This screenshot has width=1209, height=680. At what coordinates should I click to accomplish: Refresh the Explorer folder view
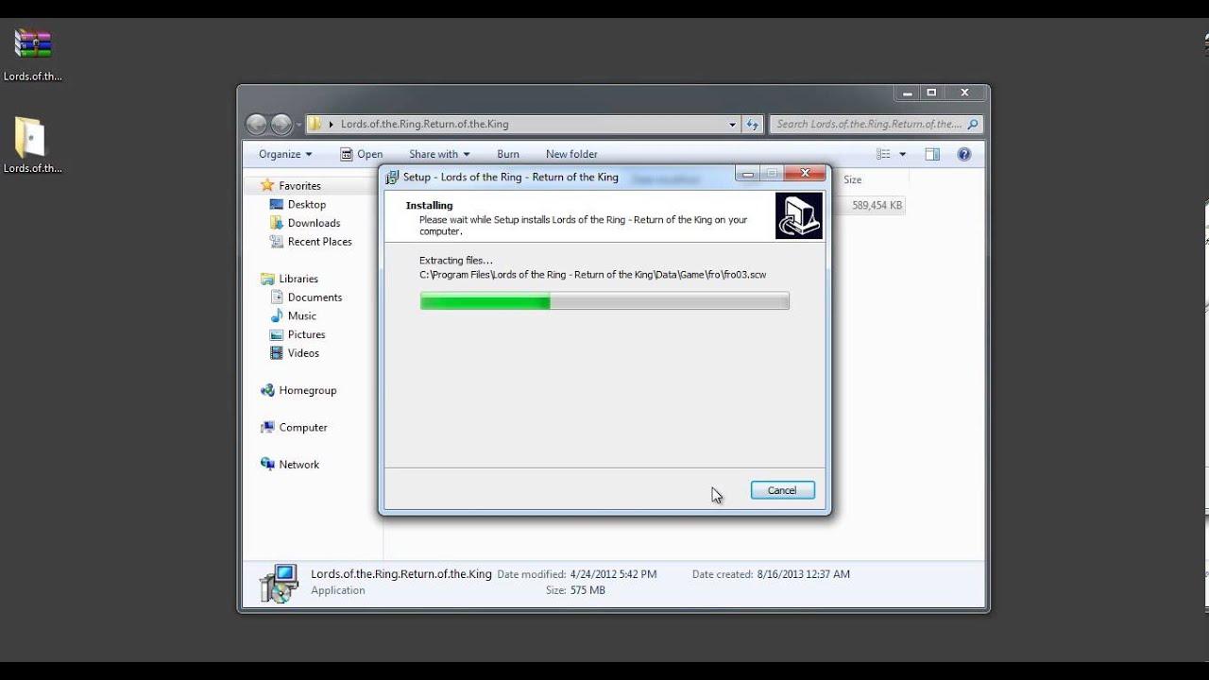click(x=753, y=124)
